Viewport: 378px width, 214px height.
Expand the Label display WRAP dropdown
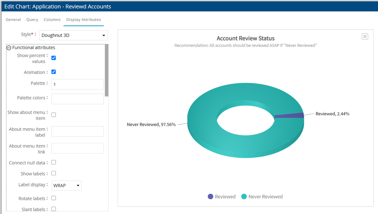[66, 186]
